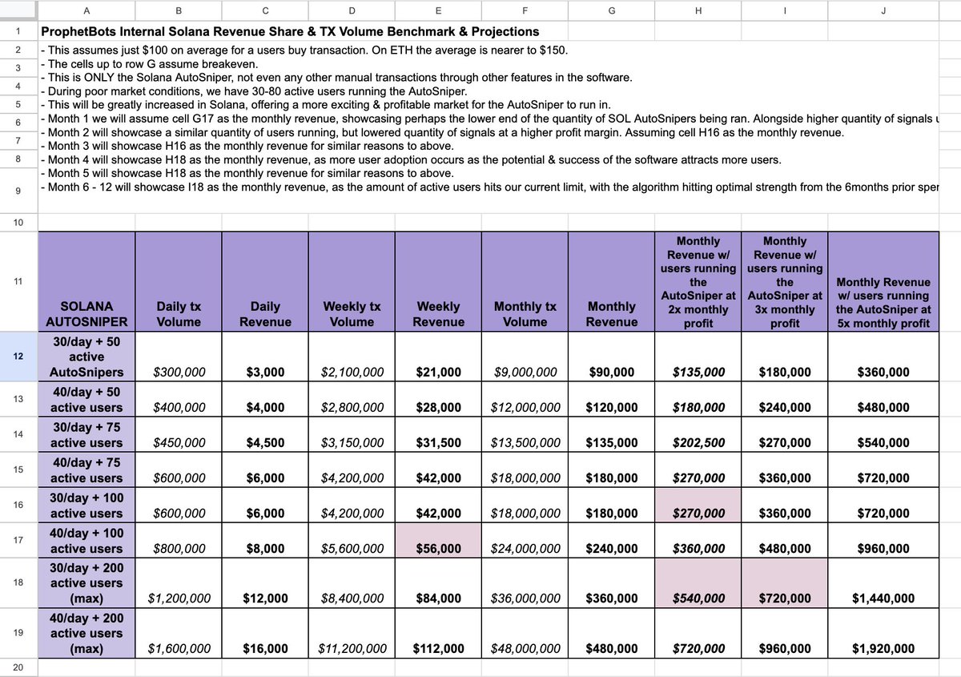Click the $540,000 cell in column J

(883, 435)
